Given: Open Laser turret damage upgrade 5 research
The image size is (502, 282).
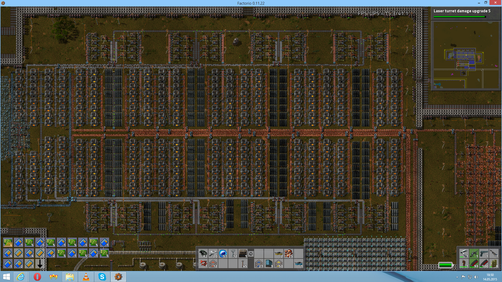Looking at the screenshot, I should pyautogui.click(x=462, y=11).
